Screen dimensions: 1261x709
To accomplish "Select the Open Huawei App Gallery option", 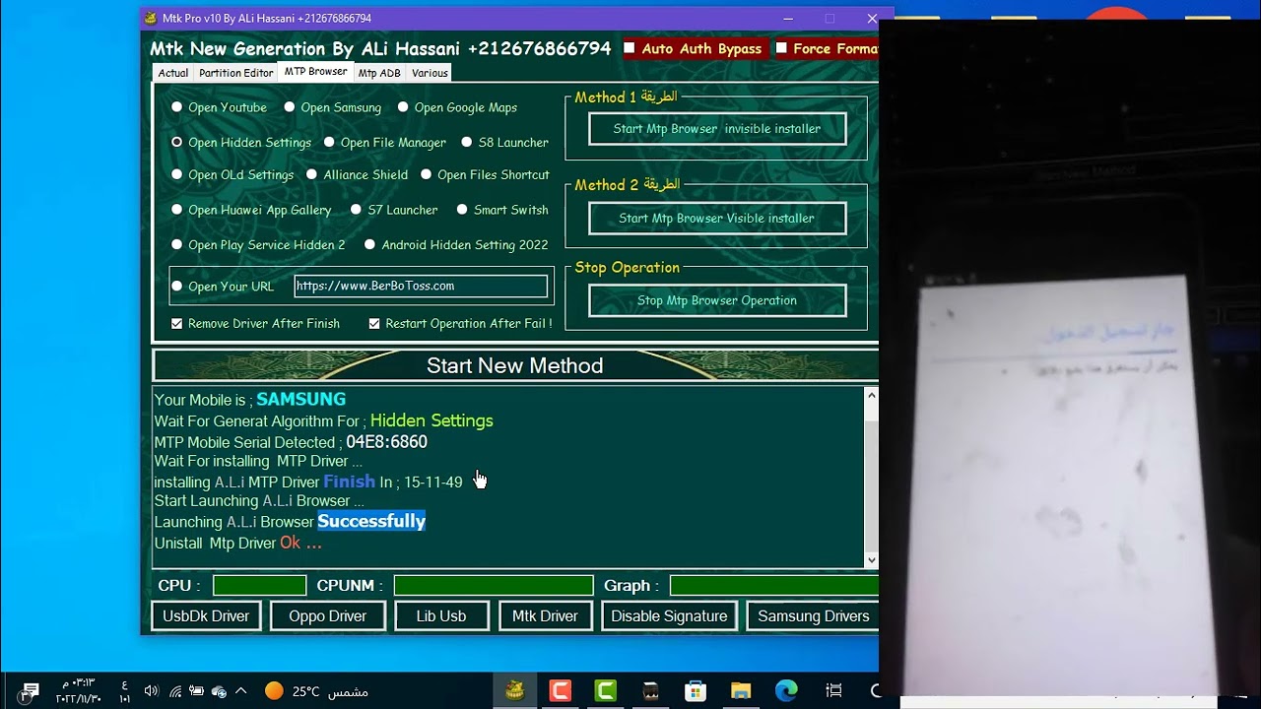I will 177,210.
